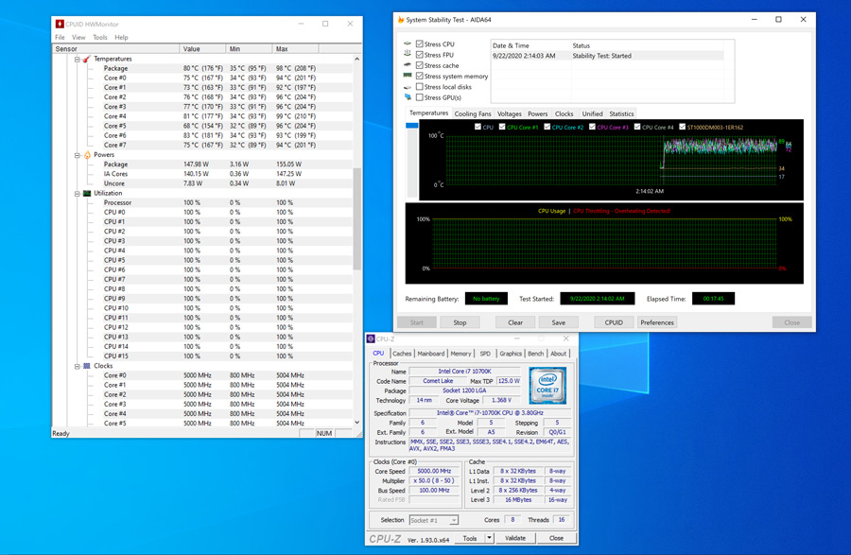Click the CPUID button in AIDA64

614,322
